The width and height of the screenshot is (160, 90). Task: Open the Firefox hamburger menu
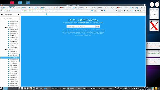pyautogui.click(x=144, y=11)
